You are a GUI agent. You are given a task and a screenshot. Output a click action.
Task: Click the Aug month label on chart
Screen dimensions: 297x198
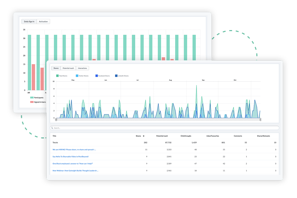pos(170,80)
